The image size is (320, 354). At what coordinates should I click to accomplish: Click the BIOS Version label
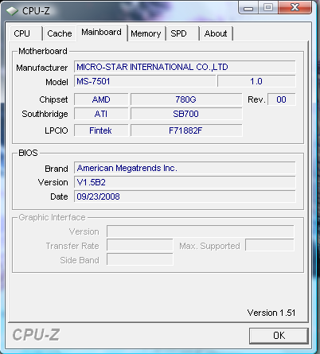click(53, 182)
